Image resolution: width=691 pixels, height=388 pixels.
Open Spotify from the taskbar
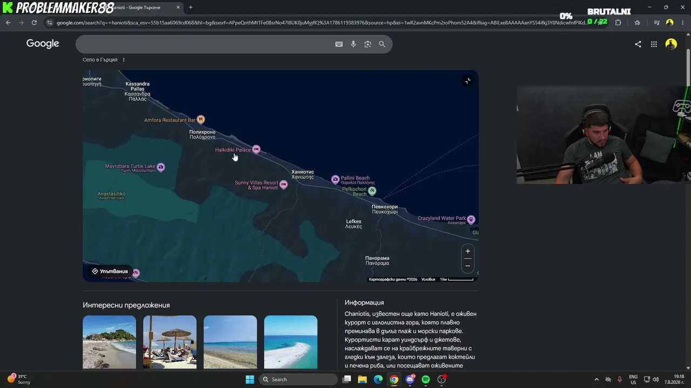pos(426,379)
